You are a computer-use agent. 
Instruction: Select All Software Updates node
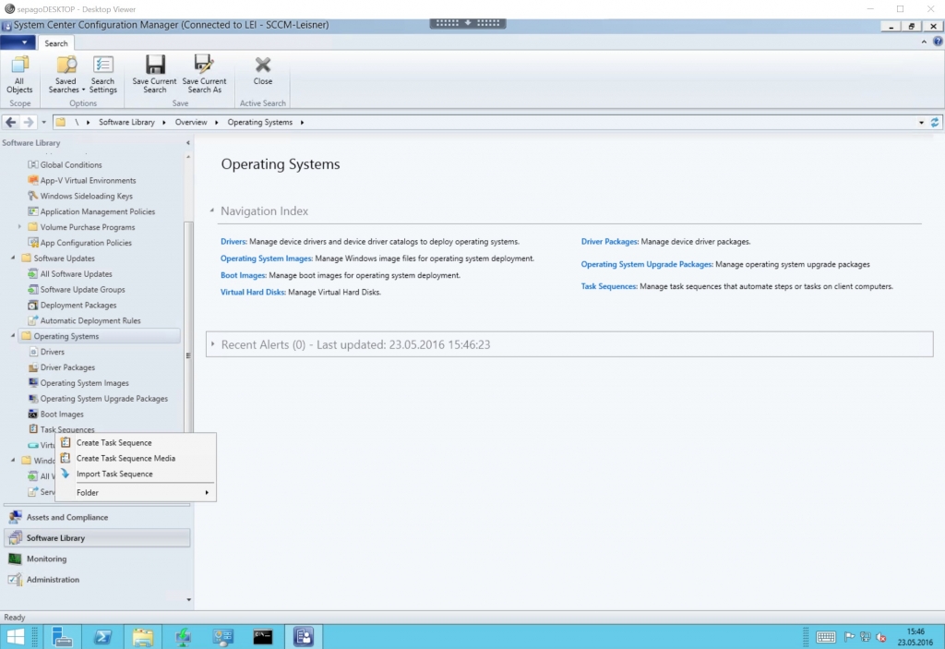coord(76,274)
